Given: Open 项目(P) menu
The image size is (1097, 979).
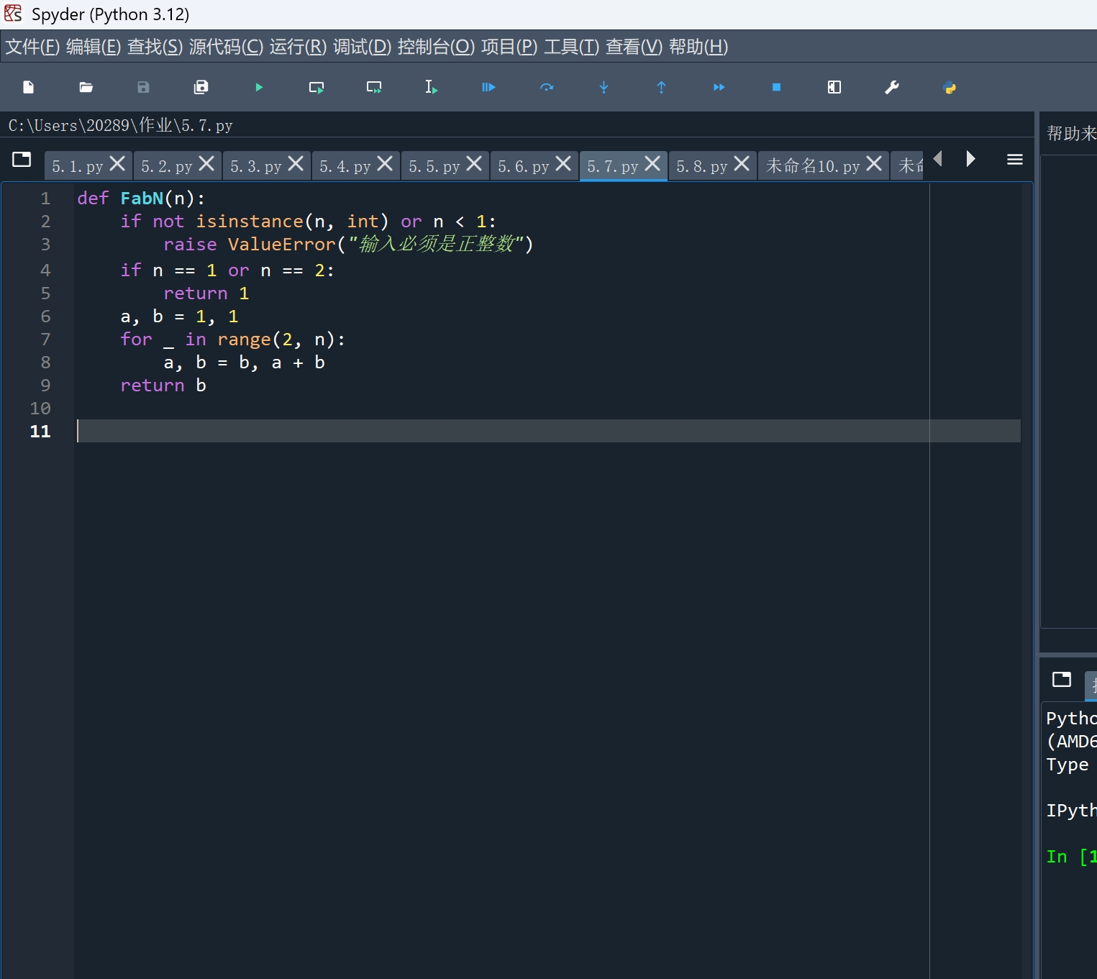Looking at the screenshot, I should (509, 47).
